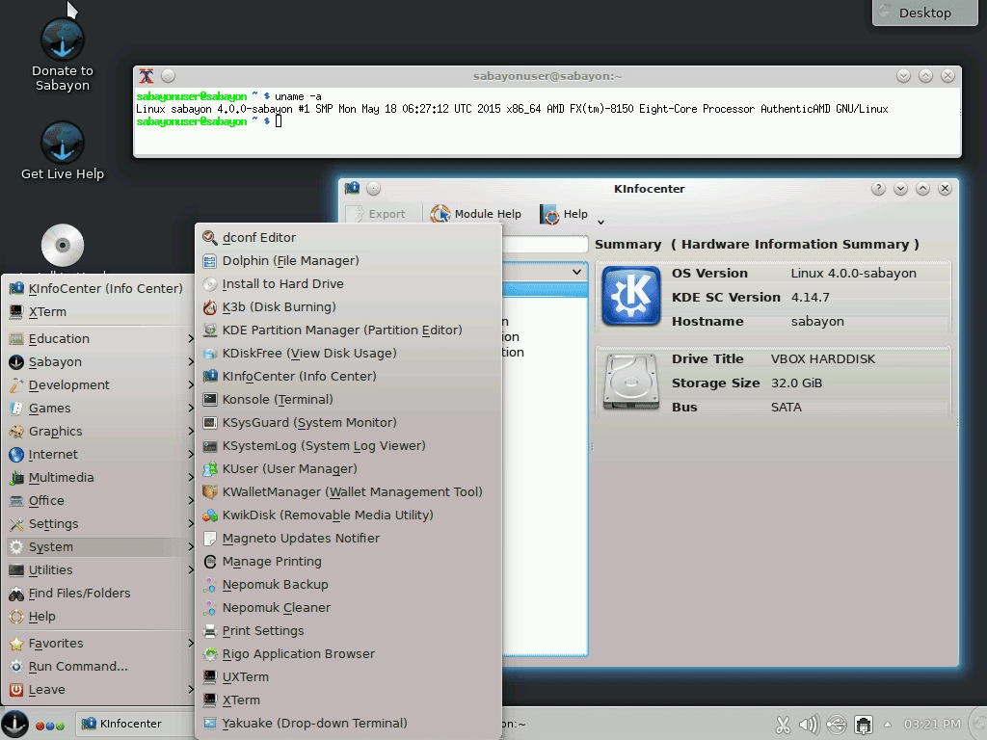Click the XTerm icon in System submenu
This screenshot has width=987, height=740.
tap(209, 700)
